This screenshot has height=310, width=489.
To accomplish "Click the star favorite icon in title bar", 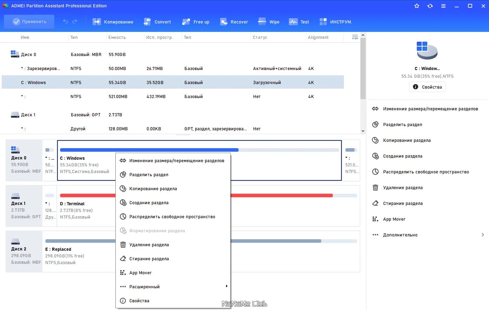I will coord(417,6).
